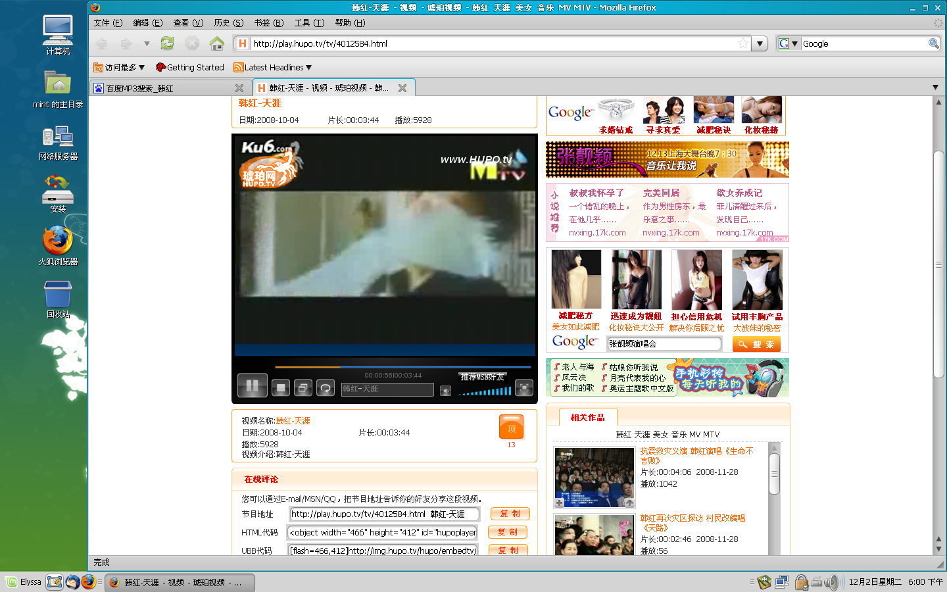The width and height of the screenshot is (947, 592).
Task: Launch Thunderbird from the taskbar
Action: point(72,582)
